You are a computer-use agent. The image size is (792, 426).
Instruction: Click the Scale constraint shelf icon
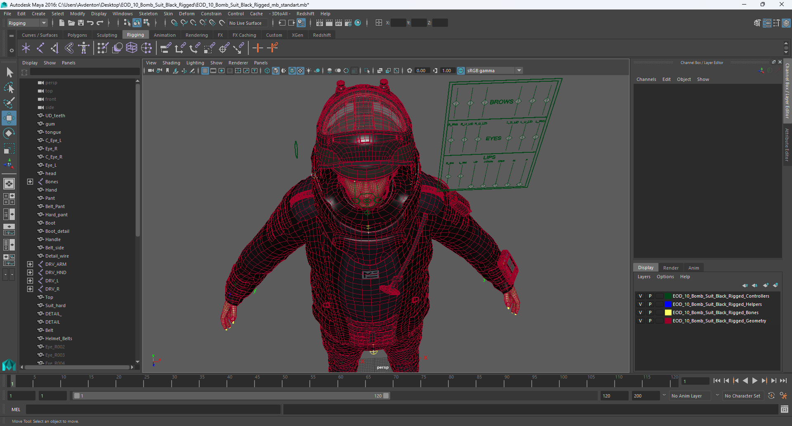tap(209, 48)
